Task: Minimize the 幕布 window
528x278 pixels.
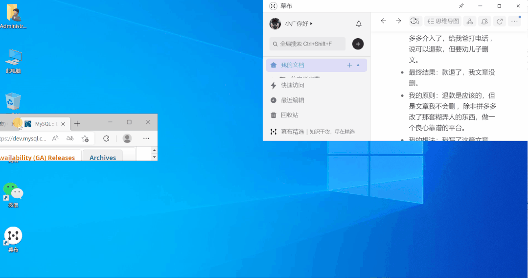Action: click(x=480, y=6)
